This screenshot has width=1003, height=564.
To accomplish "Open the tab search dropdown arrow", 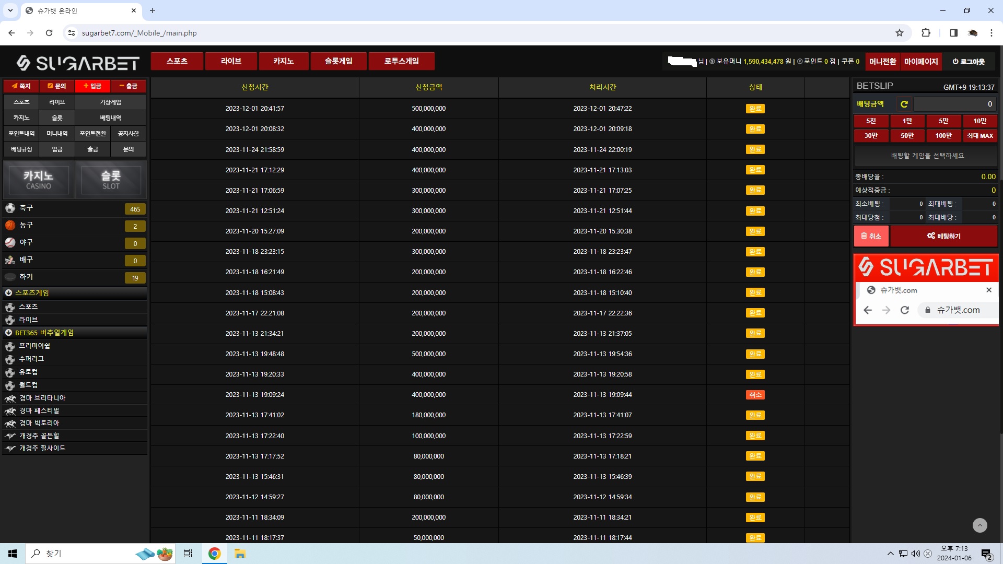I will 10,10.
